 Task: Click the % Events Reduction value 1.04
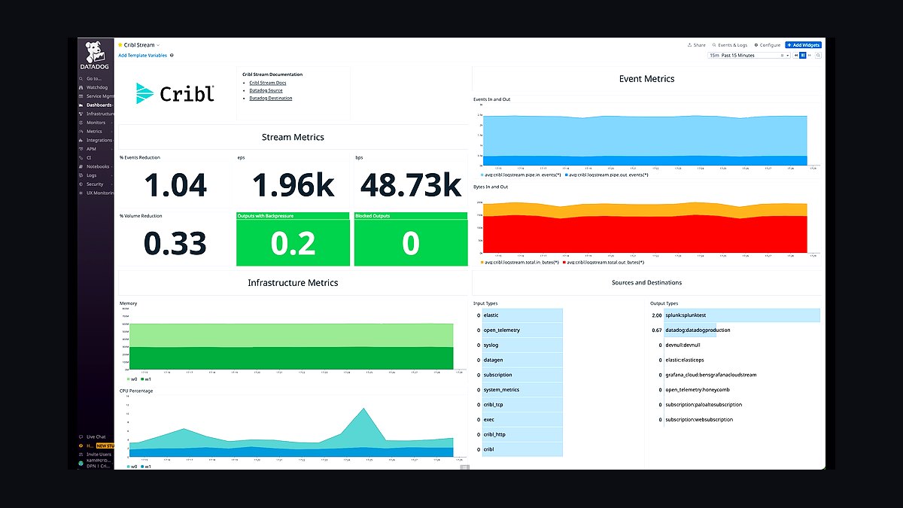click(x=175, y=185)
